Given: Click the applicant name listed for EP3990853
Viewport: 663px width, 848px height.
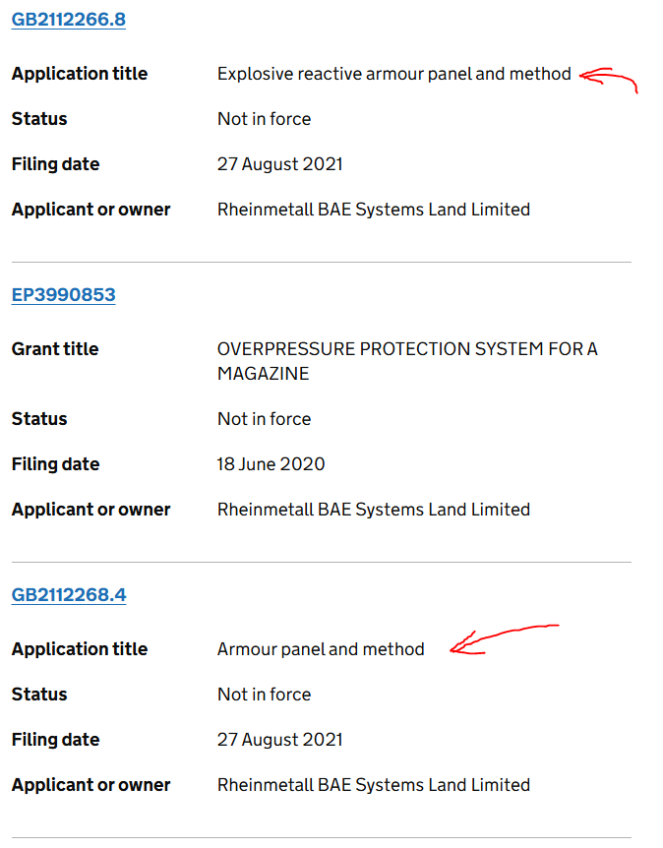Looking at the screenshot, I should [373, 510].
